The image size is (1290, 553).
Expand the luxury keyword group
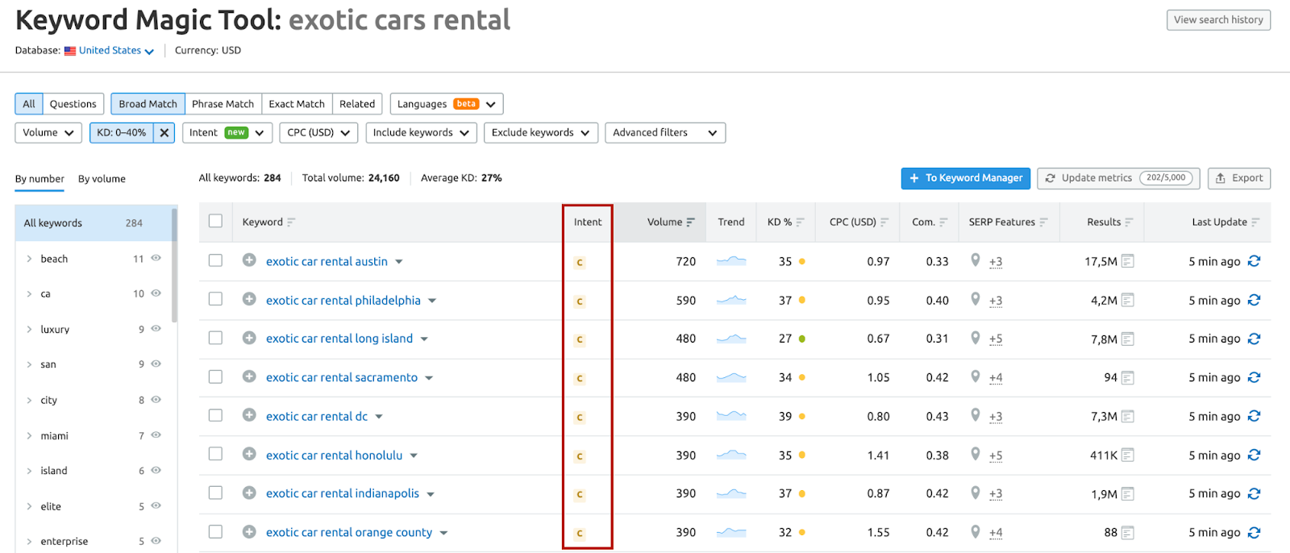tap(30, 329)
